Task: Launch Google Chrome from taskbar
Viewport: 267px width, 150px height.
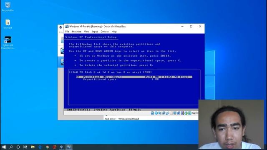Action: pyautogui.click(x=47, y=147)
